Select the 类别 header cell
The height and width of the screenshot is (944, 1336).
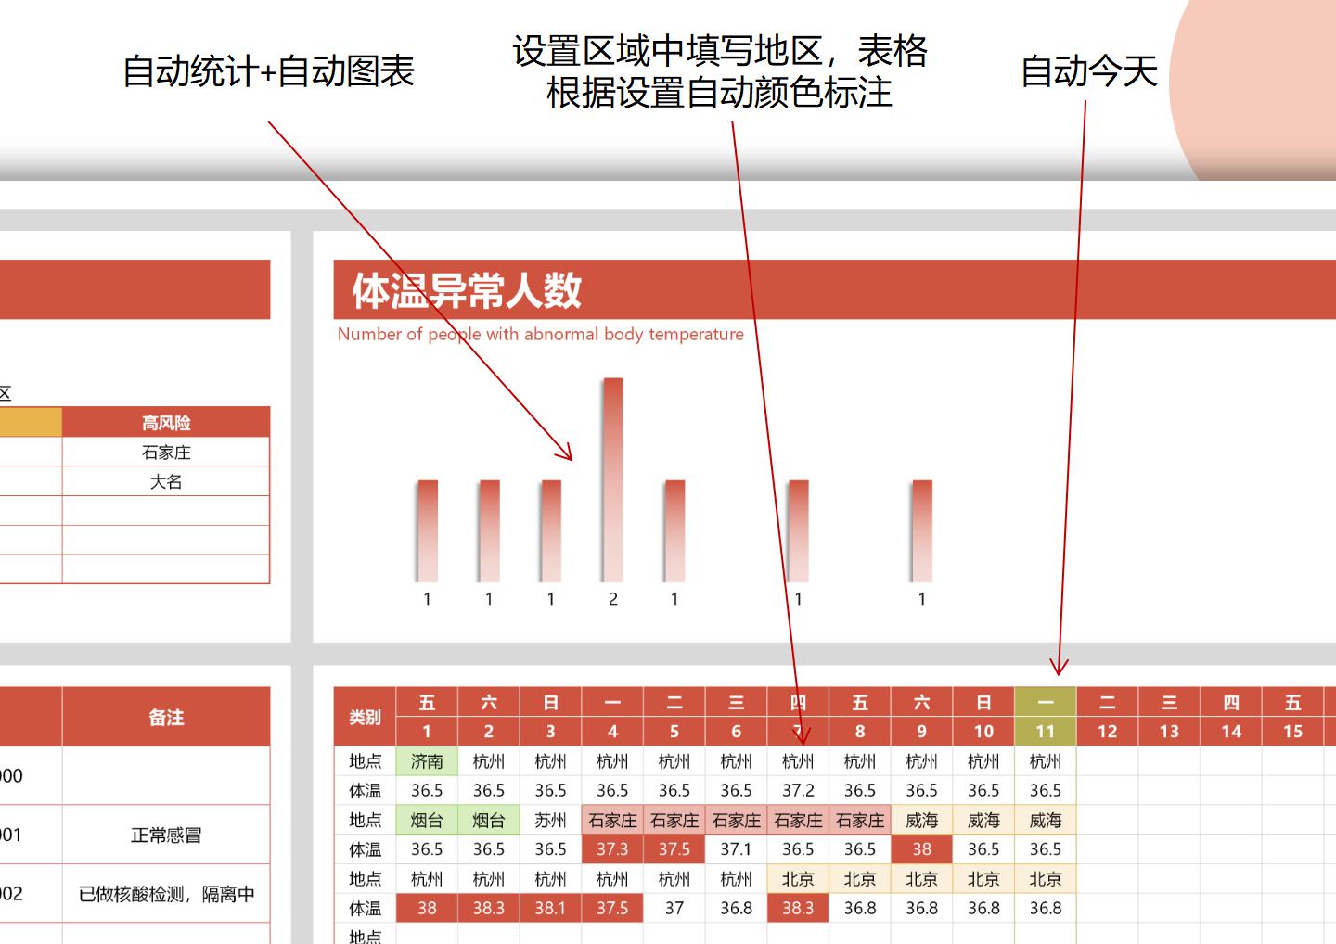(x=365, y=717)
